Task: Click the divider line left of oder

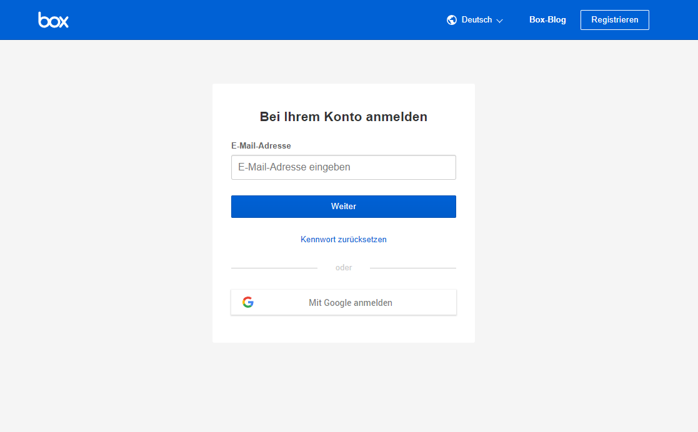Action: coord(274,268)
